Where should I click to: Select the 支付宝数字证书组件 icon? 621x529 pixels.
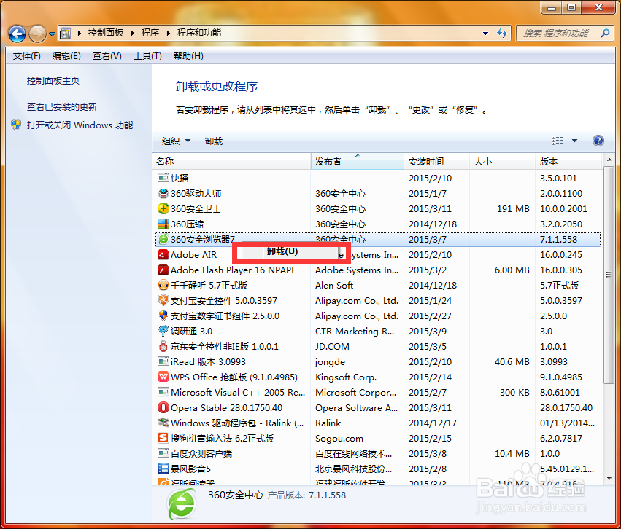pyautogui.click(x=163, y=316)
